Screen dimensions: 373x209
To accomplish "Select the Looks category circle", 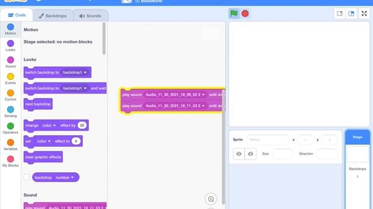I will tap(10, 44).
